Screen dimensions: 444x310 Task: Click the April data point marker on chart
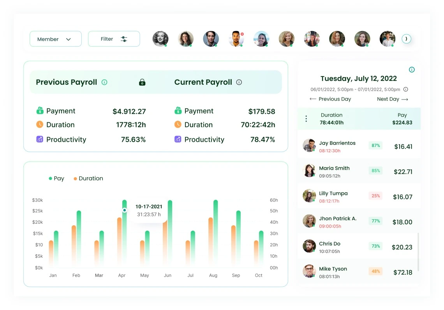coord(125,210)
